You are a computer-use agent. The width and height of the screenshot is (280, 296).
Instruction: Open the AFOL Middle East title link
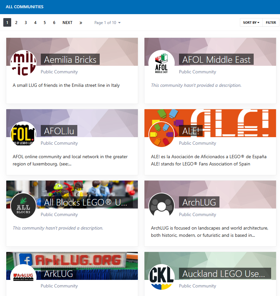(x=216, y=60)
